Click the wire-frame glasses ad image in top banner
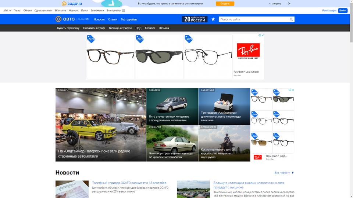 coord(208,56)
